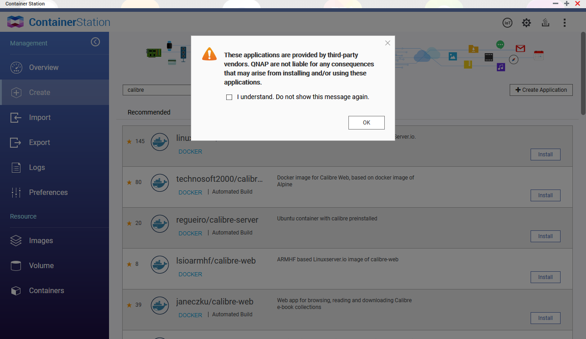Viewport: 586px width, 339px height.
Task: Click the IoT icon in header
Action: (x=507, y=23)
